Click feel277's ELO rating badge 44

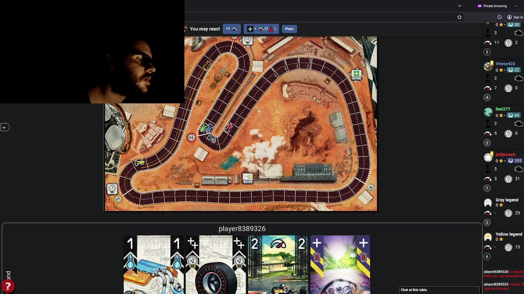(x=514, y=116)
